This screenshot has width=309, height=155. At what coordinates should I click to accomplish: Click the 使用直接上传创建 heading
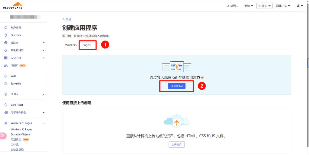77,103
